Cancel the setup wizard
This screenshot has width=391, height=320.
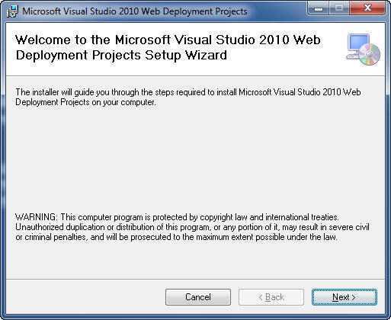coord(198,297)
